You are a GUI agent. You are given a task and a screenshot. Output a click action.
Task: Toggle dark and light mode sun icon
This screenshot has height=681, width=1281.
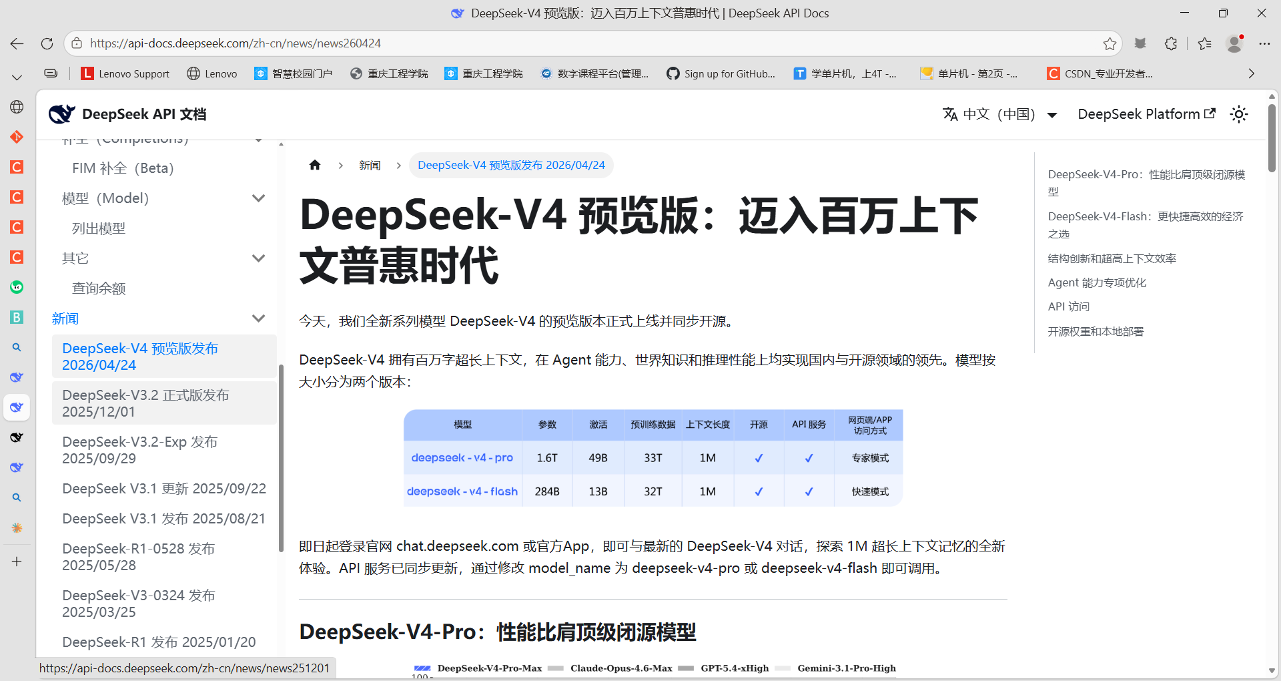1239,114
